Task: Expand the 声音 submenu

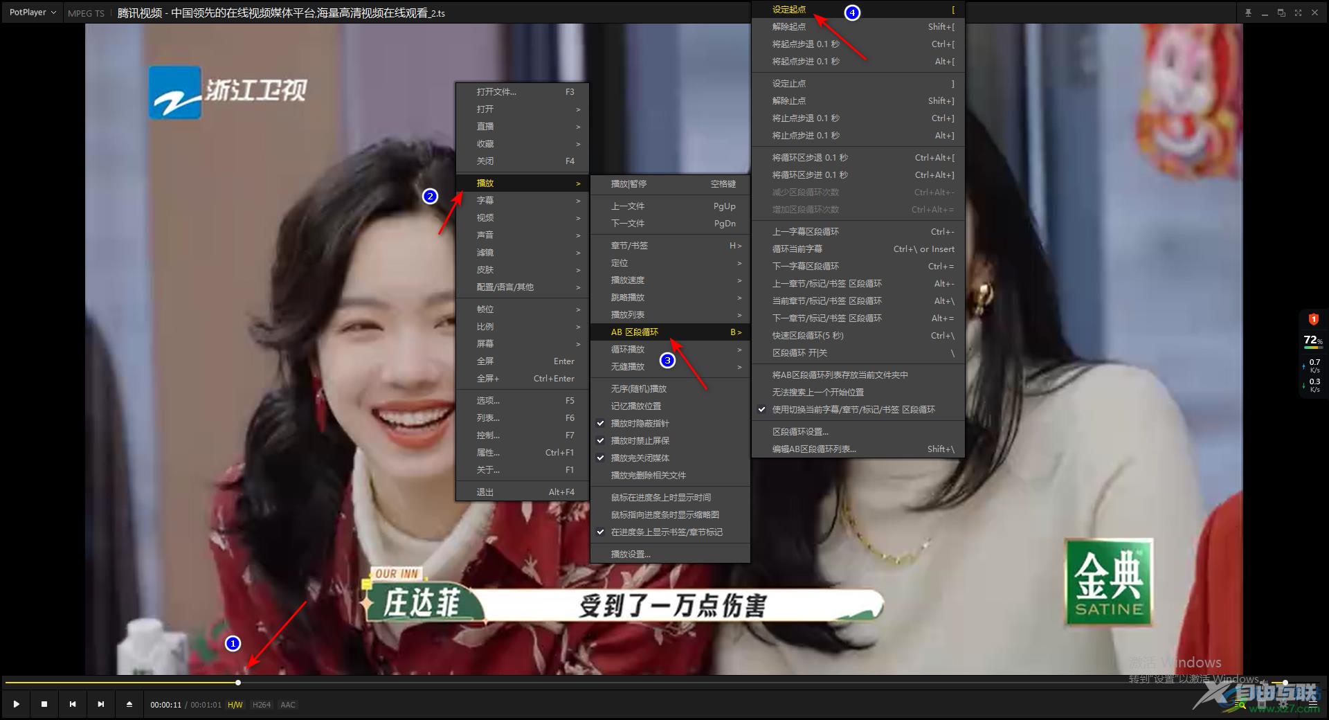Action: click(522, 235)
